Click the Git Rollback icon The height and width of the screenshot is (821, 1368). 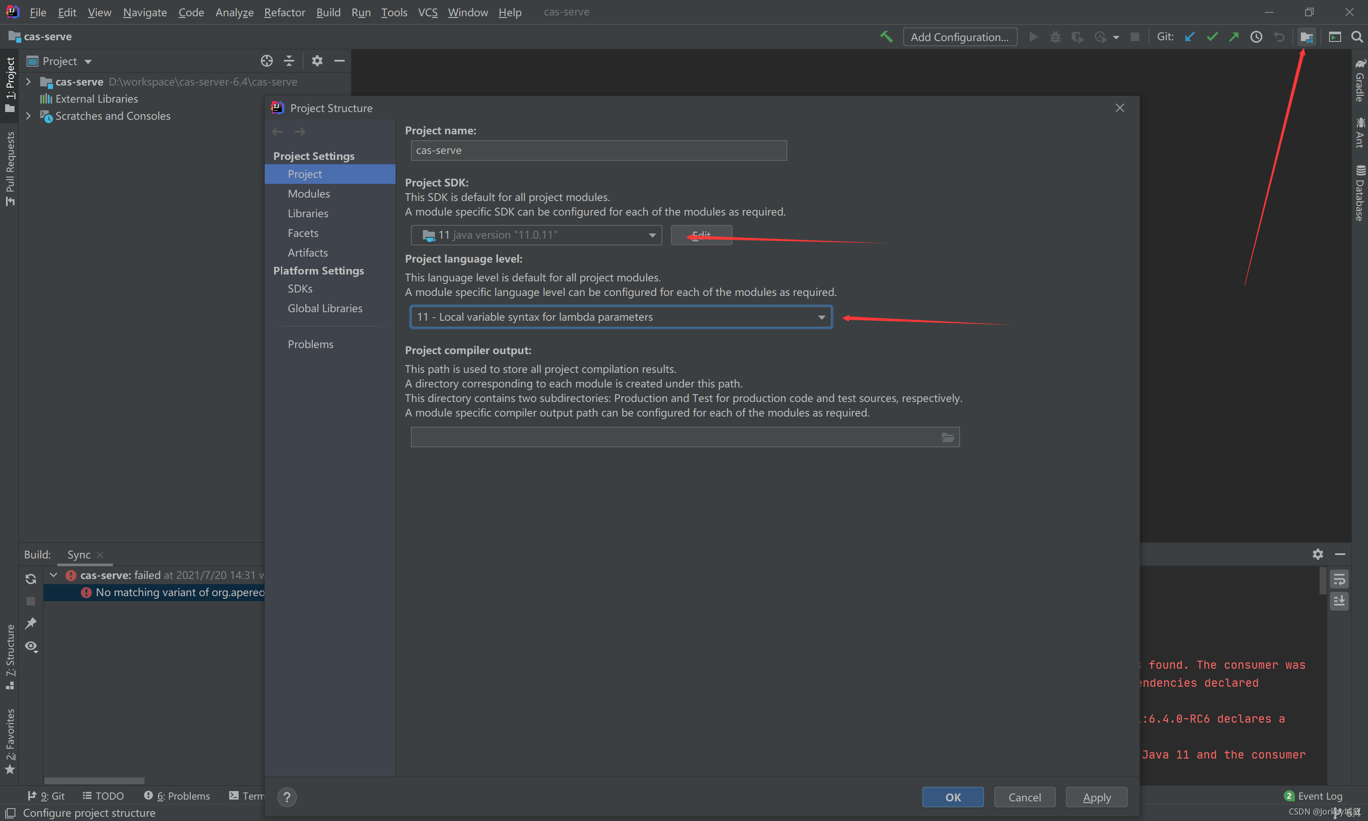pos(1278,37)
